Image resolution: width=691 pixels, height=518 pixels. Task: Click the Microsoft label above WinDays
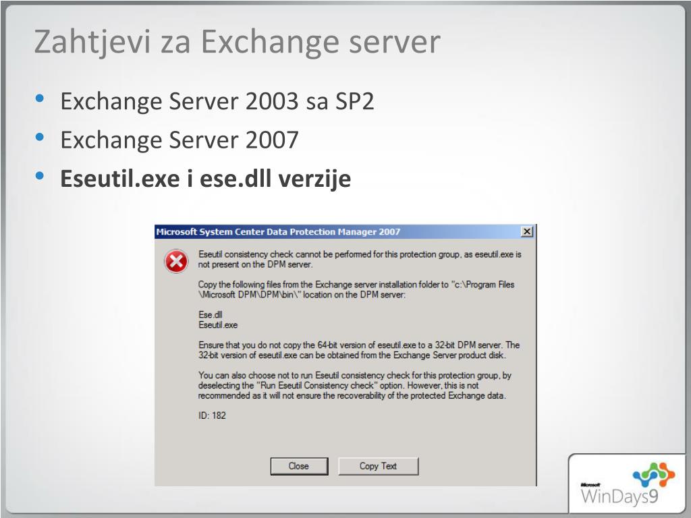(x=590, y=484)
